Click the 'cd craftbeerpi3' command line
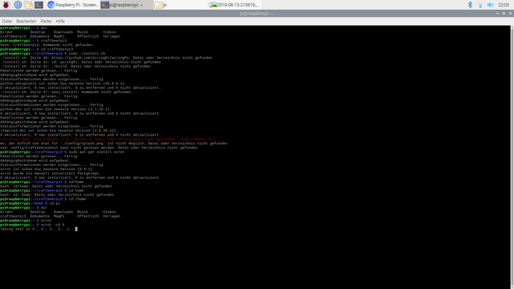 [37, 49]
